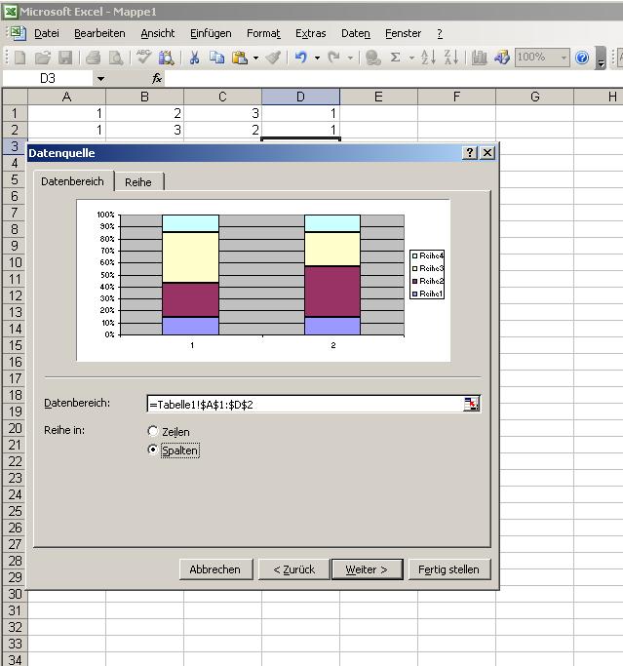Click the Insert Hyperlink globe icon
The width and height of the screenshot is (623, 666).
pos(372,58)
